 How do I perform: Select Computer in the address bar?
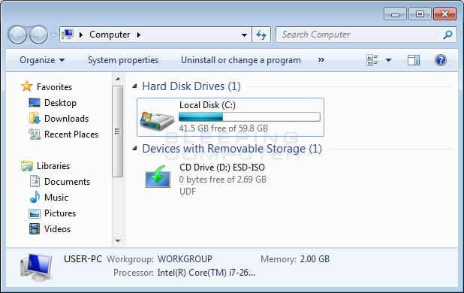pos(110,35)
